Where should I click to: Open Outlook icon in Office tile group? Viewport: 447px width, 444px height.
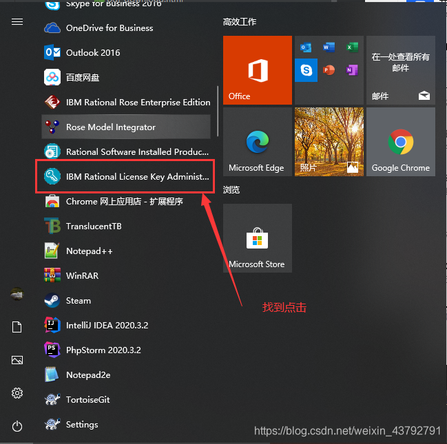306,47
